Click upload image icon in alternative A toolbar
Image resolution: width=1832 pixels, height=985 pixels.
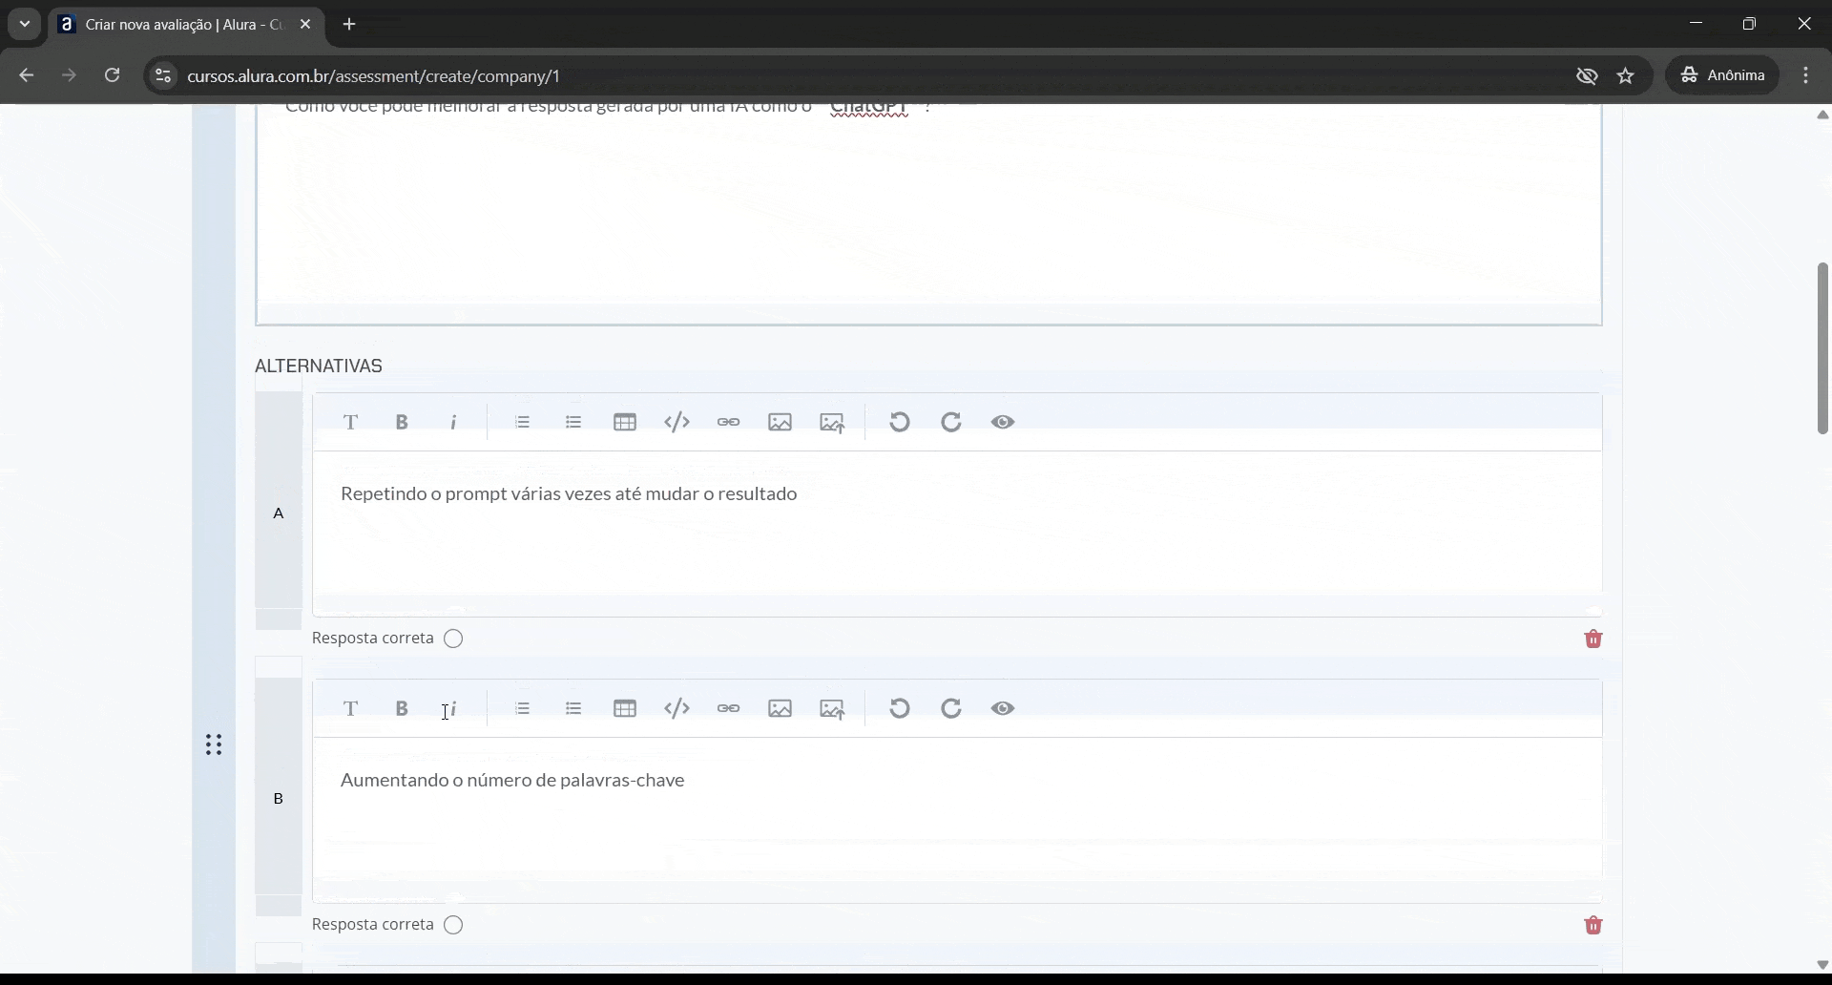(832, 423)
